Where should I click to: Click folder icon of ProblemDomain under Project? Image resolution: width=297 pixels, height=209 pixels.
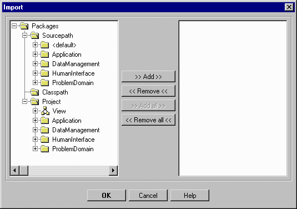click(45, 149)
